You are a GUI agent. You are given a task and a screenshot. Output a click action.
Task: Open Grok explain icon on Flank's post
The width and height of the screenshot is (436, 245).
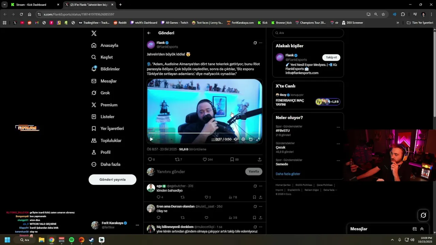255,43
